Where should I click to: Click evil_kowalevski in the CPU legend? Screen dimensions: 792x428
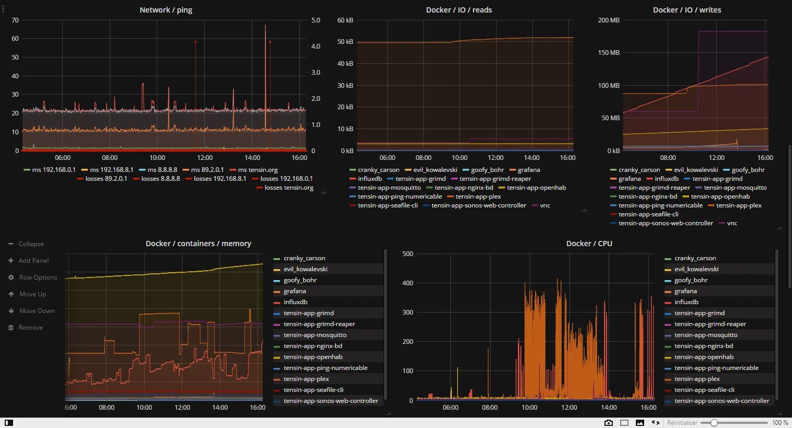(x=696, y=269)
